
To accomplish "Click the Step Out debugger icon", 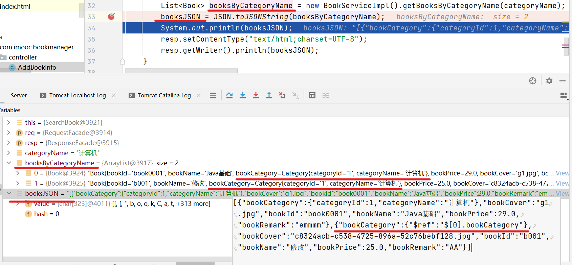I will click(x=269, y=95).
